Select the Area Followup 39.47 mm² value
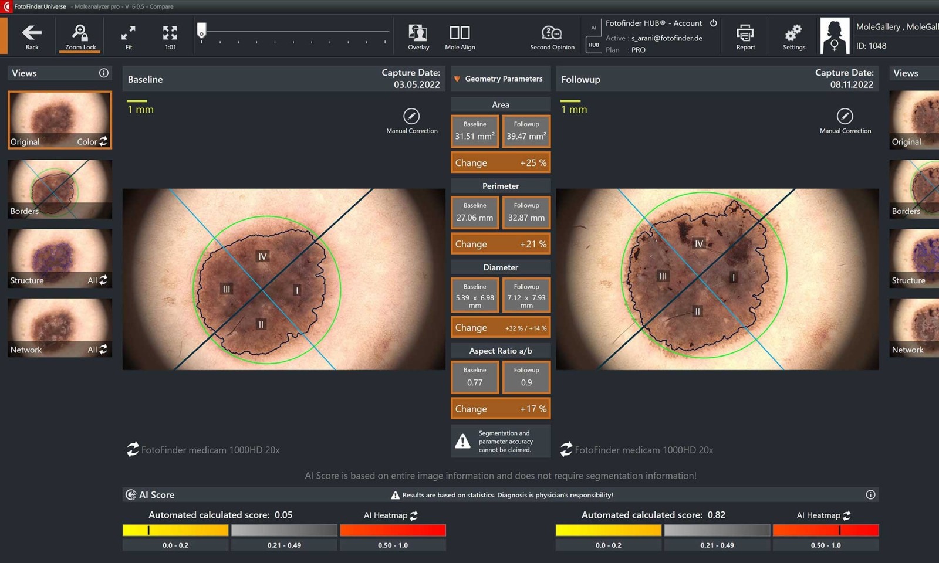 (x=526, y=131)
